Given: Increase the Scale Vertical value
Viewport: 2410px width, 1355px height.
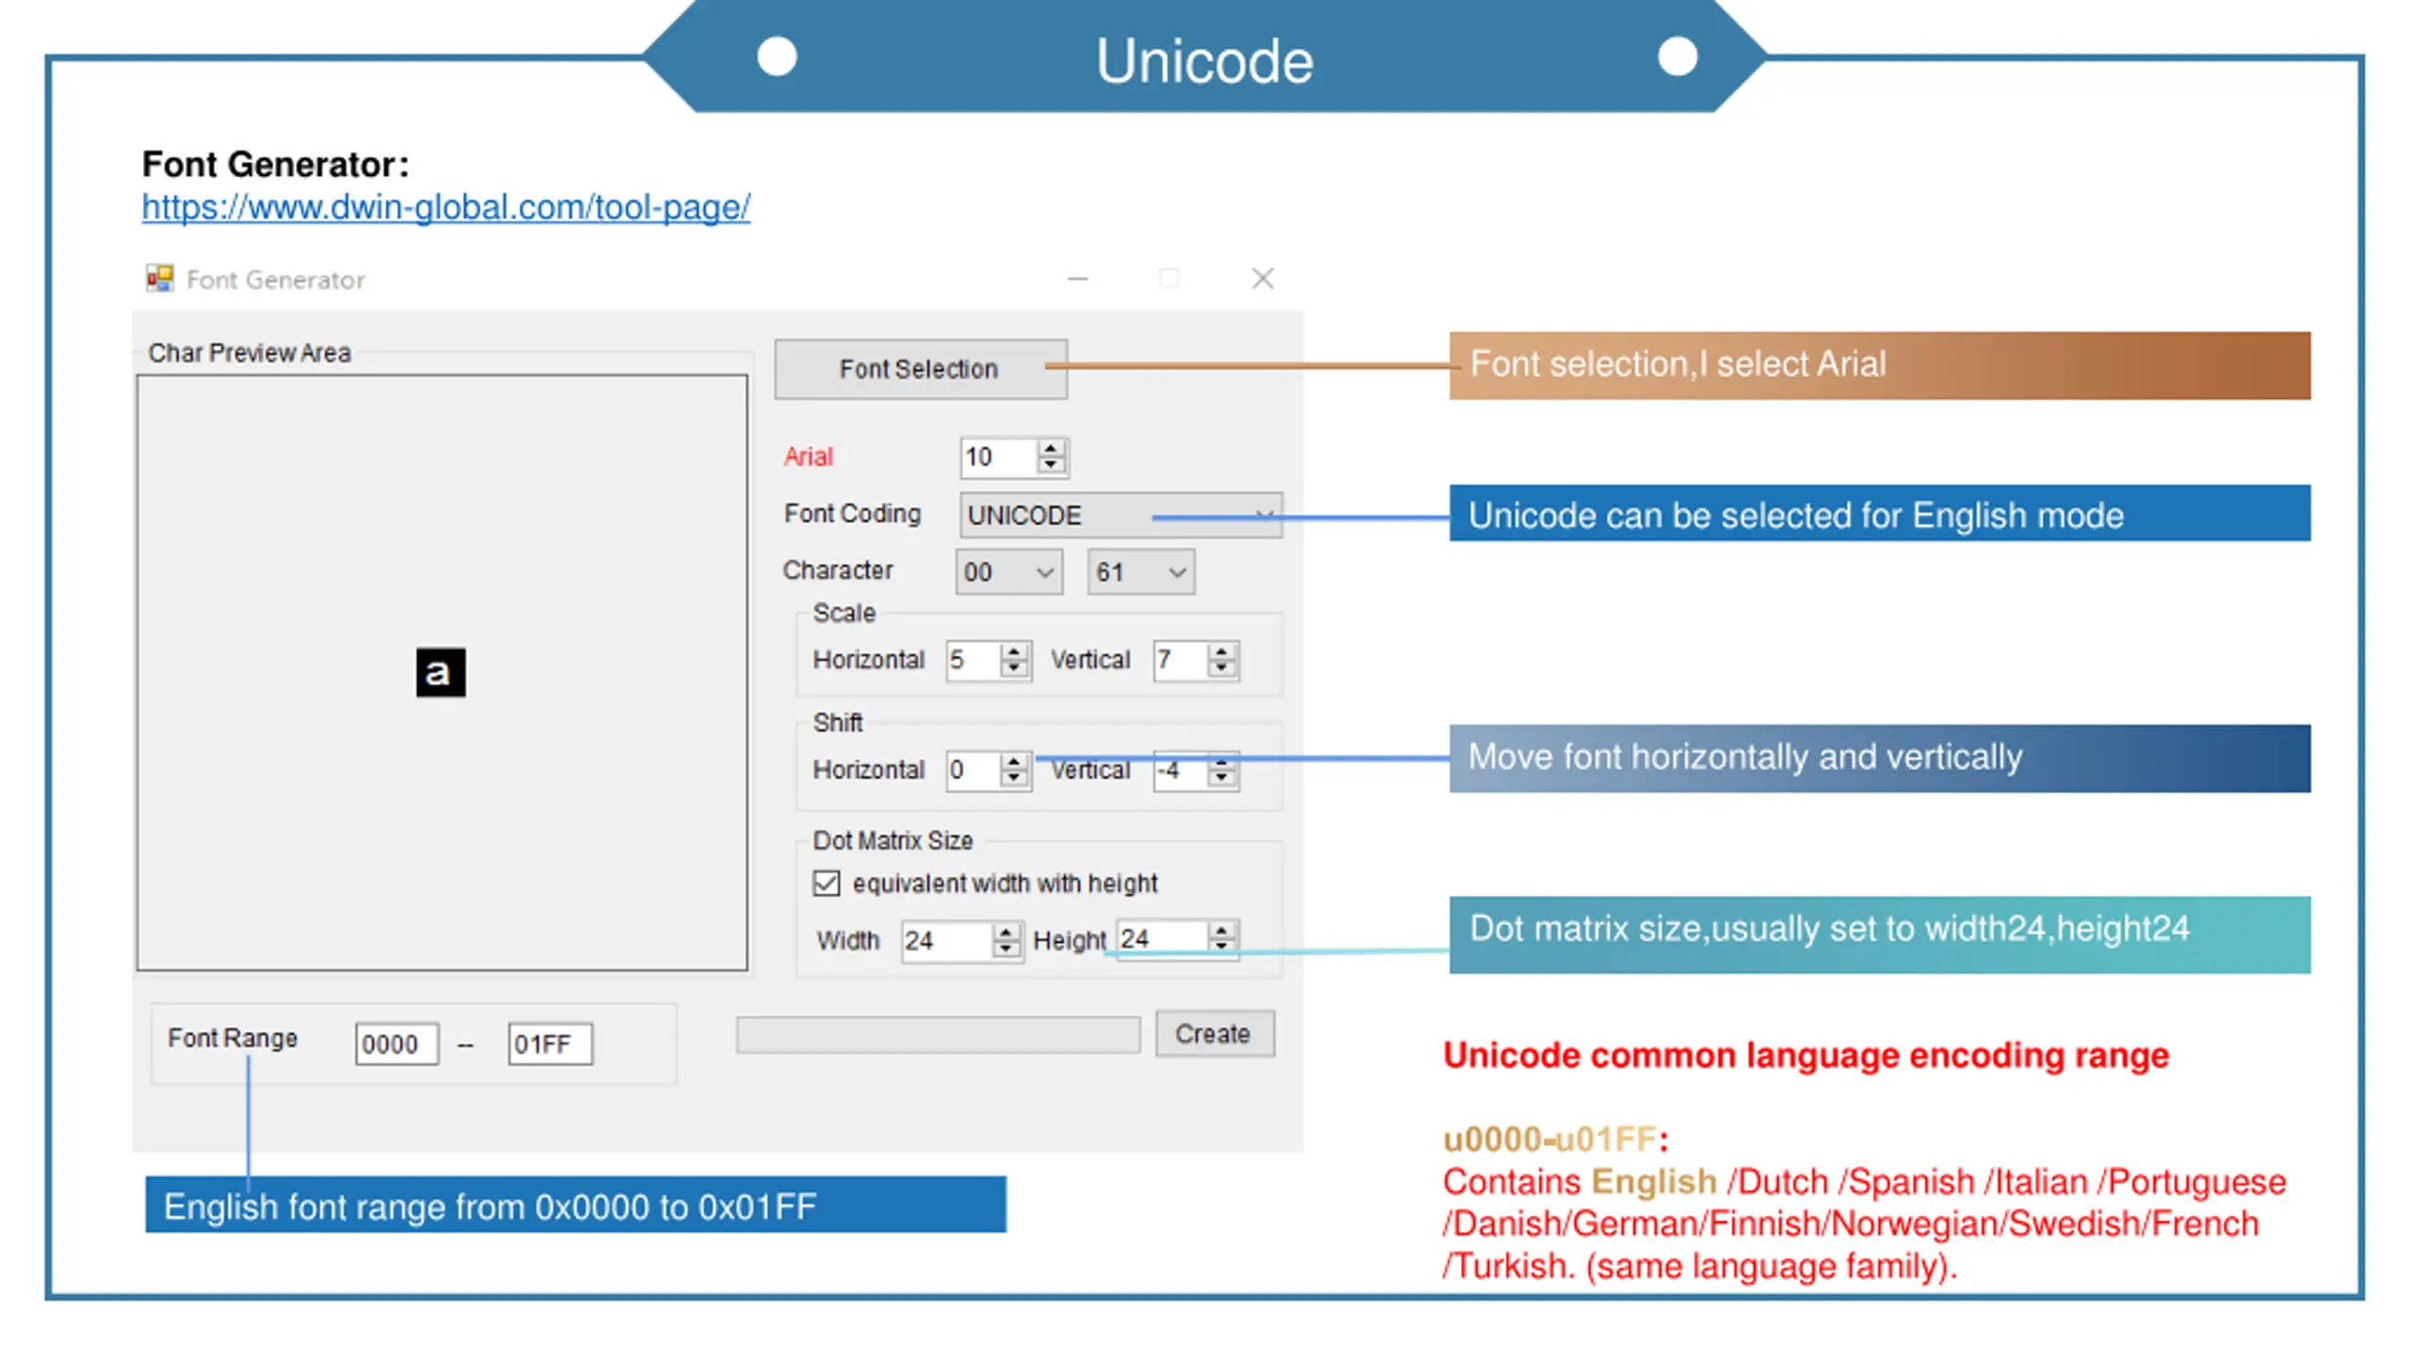Looking at the screenshot, I should 1222,651.
